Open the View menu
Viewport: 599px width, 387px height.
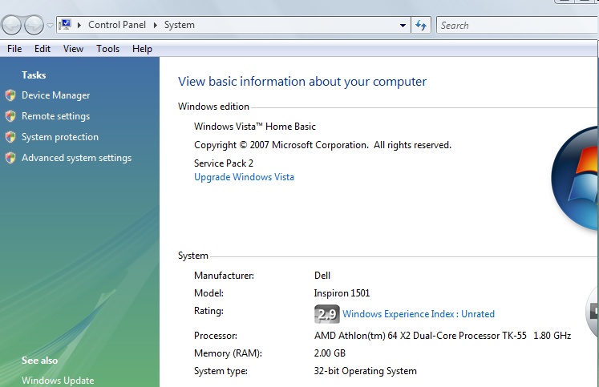tap(73, 49)
